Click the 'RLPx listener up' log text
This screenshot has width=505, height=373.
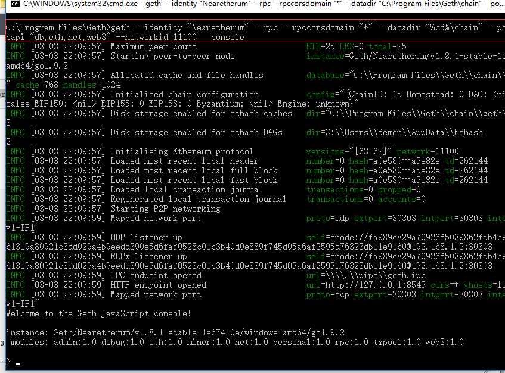pyautogui.click(x=149, y=256)
